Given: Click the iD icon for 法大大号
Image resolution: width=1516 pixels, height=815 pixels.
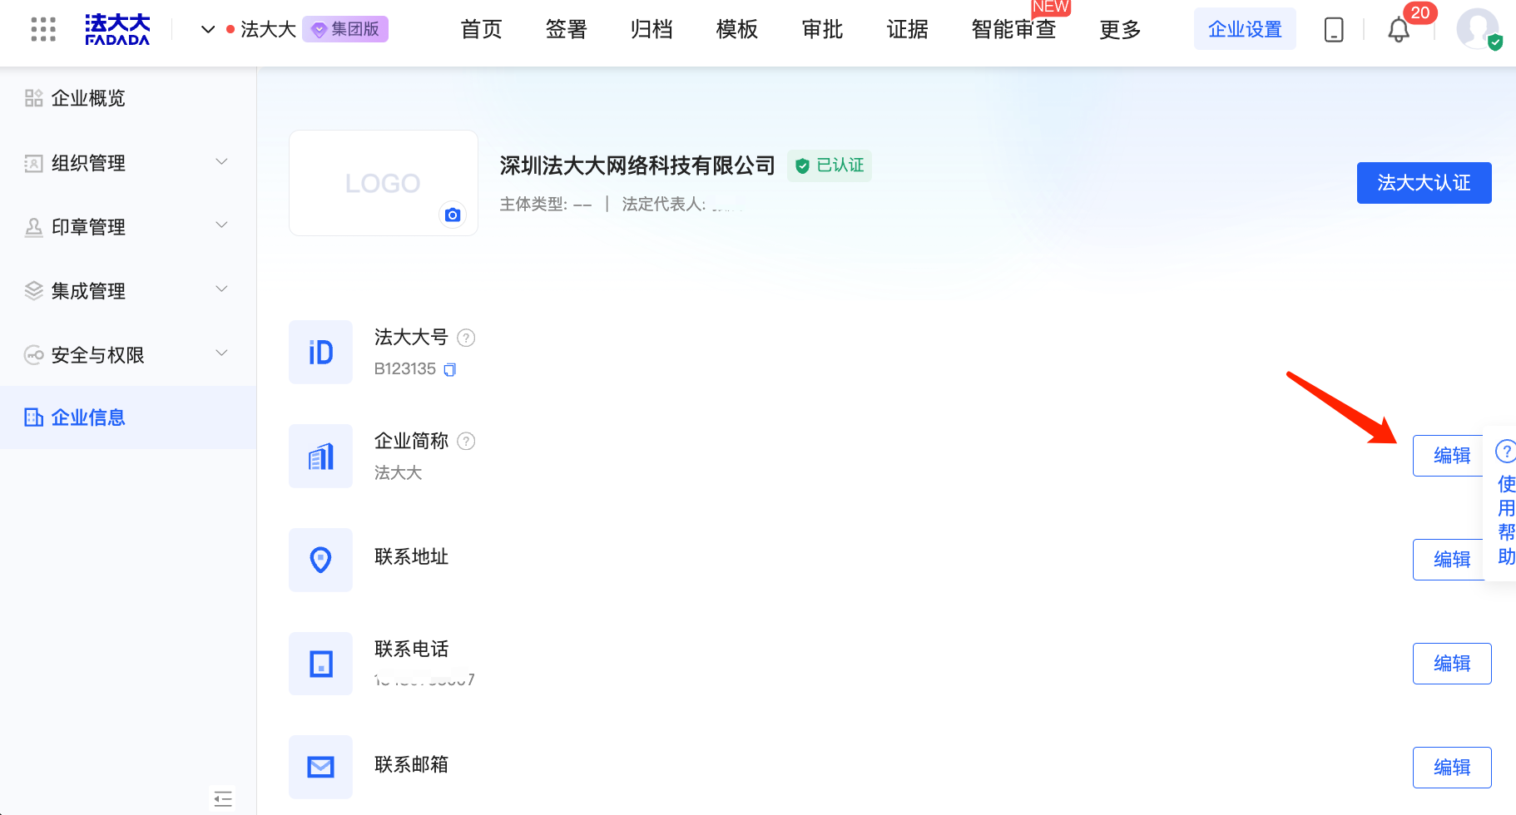Looking at the screenshot, I should coord(321,353).
